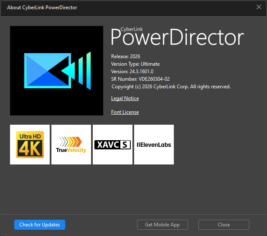This screenshot has height=236, width=267.
Task: Click the About CyberLink PowerDirector title bar
Action: pos(42,8)
